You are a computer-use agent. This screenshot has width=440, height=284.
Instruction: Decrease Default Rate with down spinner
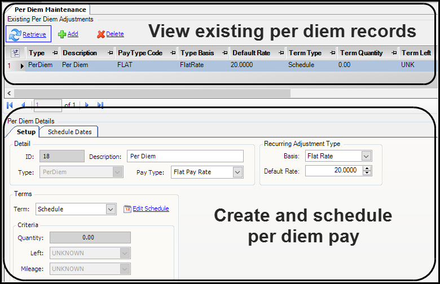tap(367, 173)
